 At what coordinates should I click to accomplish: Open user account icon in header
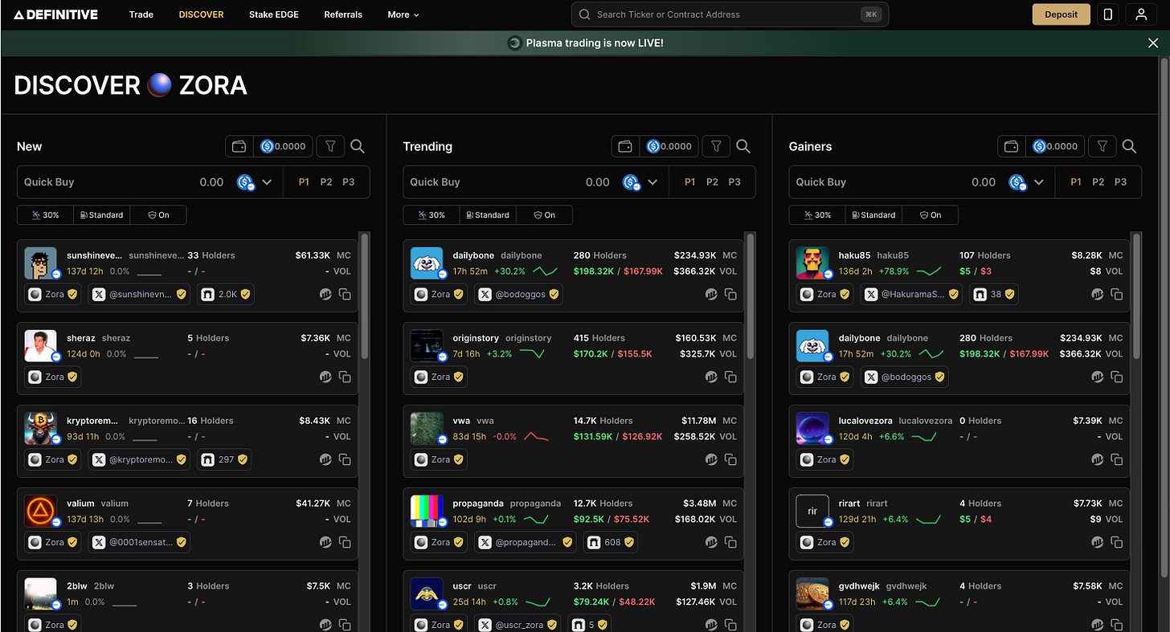pos(1141,14)
